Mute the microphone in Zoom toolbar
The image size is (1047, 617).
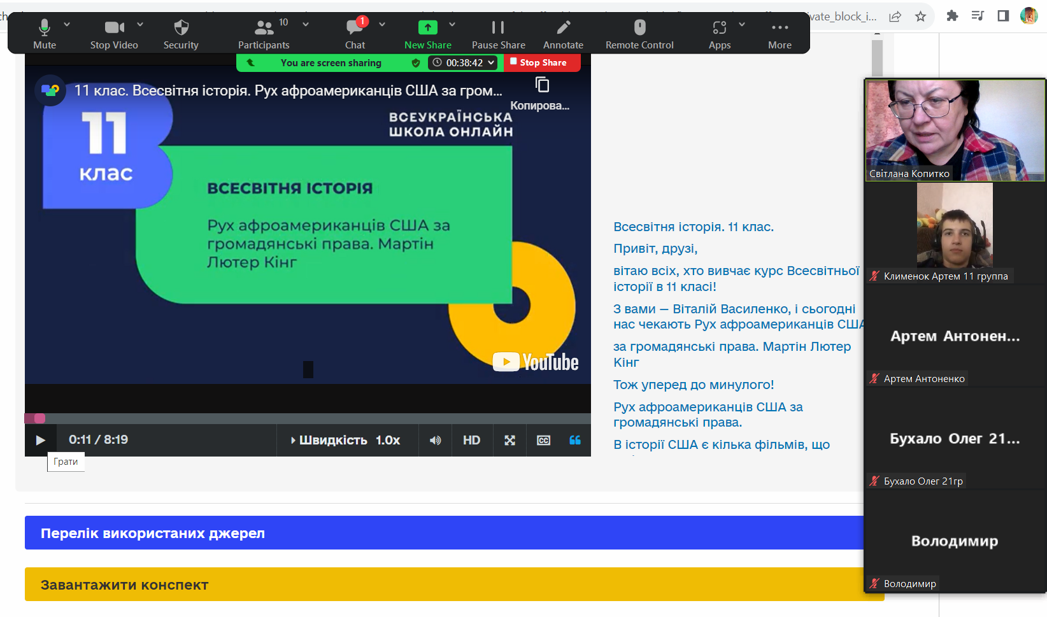tap(44, 33)
